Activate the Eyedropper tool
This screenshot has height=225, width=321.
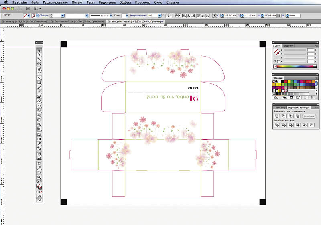39,144
